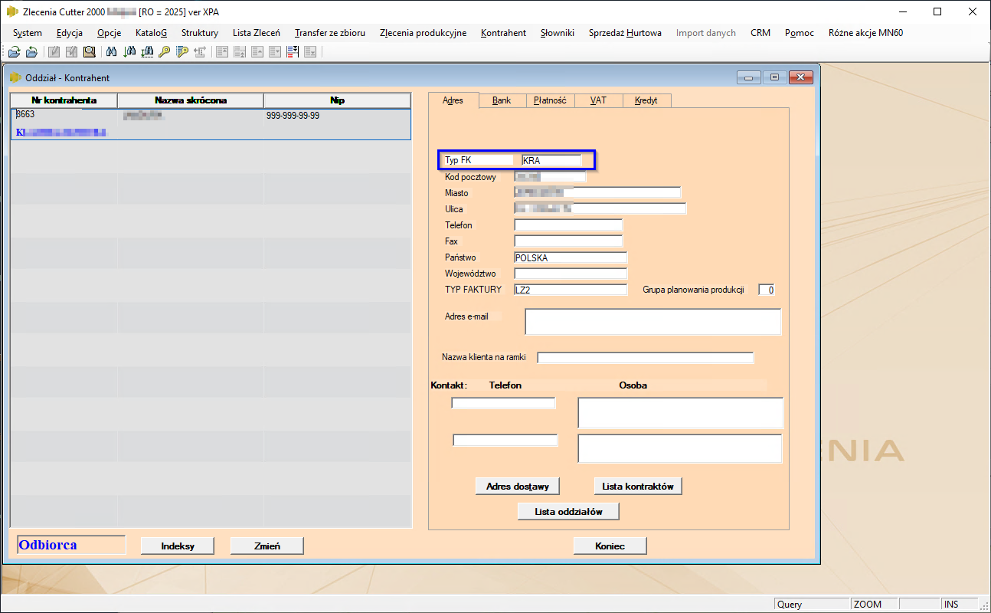Switch to the Płatność tab
The image size is (991, 613).
[550, 100]
